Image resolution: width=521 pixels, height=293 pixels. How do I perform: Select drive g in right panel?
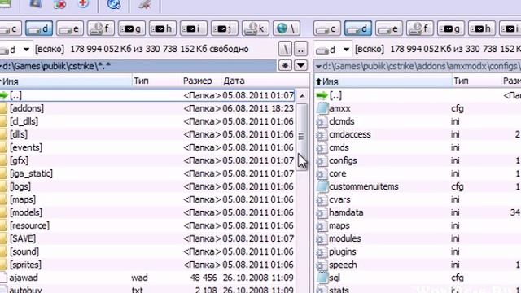click(450, 28)
